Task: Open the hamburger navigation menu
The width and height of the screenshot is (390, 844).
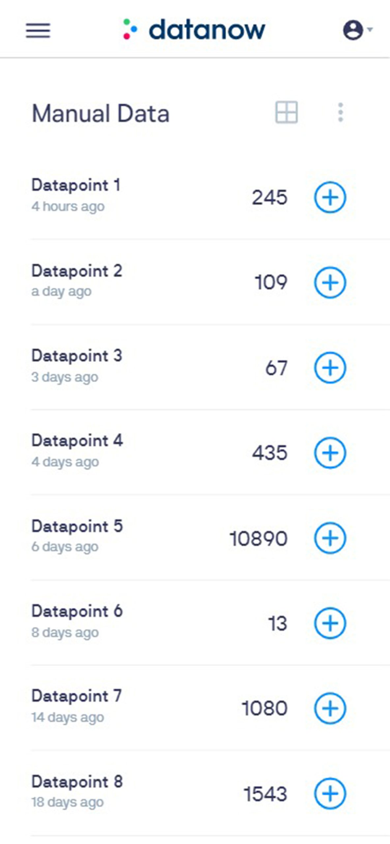Action: click(38, 30)
